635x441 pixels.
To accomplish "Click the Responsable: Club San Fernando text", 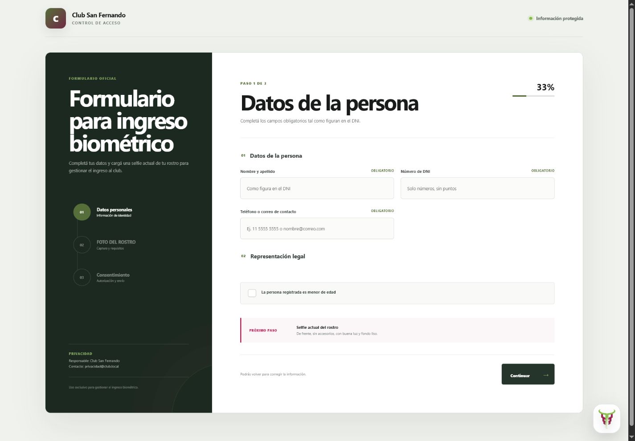I will [x=94, y=361].
